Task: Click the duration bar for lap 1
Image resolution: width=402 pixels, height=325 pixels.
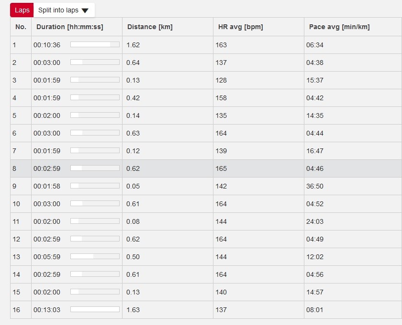Action: tap(95, 44)
